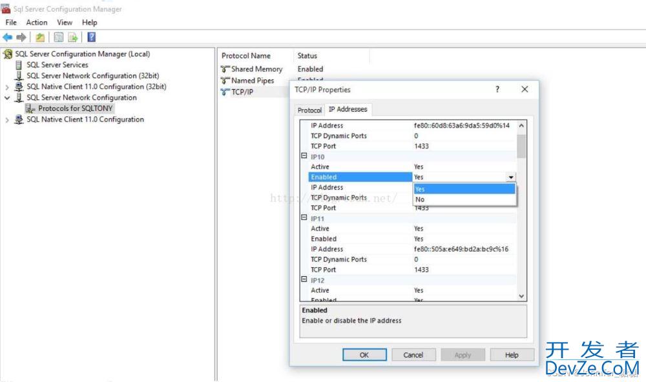646x382 pixels.
Task: Collapse the IP11 section
Action: click(304, 217)
